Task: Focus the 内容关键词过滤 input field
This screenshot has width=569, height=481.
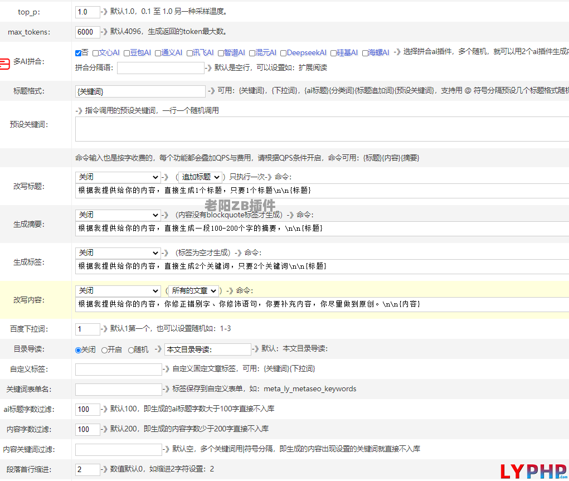Action: 118,450
